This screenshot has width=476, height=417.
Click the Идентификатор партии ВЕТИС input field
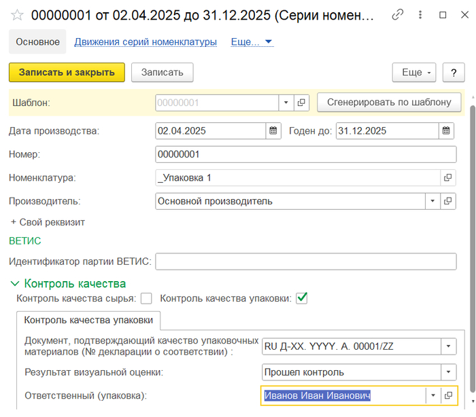tap(305, 261)
